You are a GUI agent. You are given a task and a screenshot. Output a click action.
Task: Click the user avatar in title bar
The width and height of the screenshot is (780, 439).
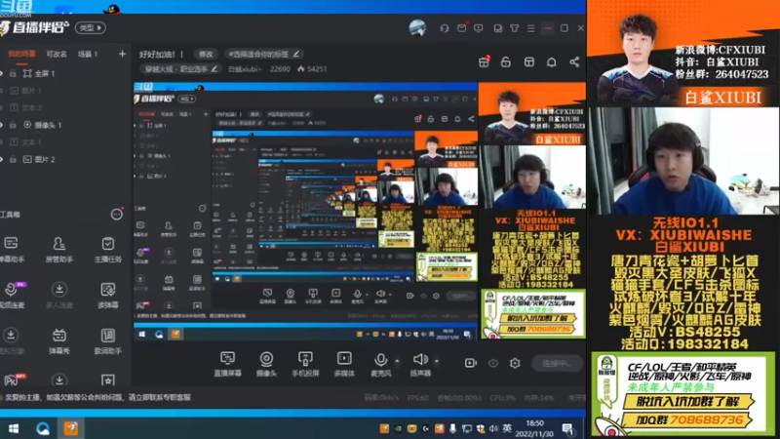pyautogui.click(x=417, y=28)
